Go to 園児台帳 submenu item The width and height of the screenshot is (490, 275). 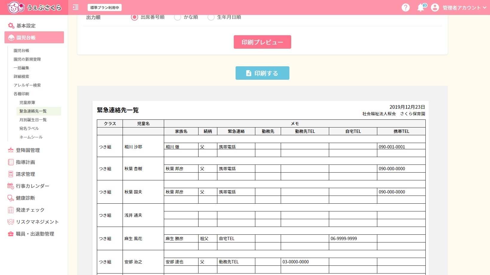[21, 51]
